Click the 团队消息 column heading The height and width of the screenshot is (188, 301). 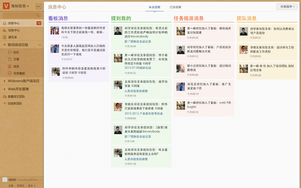(247, 18)
